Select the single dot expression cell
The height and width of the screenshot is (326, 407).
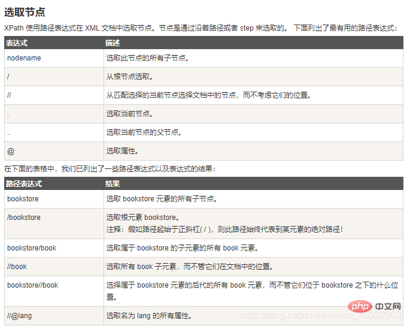pos(54,114)
